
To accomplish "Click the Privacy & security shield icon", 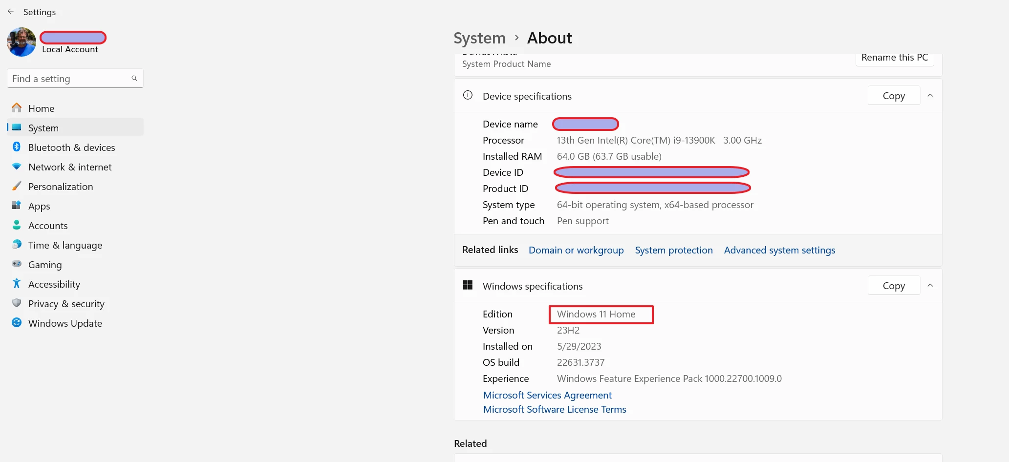I will (x=17, y=303).
